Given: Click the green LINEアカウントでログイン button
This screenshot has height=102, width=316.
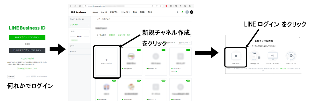Looking at the screenshot, I should (x=27, y=38).
